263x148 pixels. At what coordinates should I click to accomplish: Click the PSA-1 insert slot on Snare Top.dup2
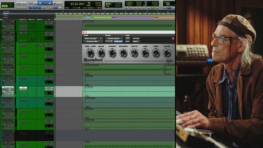(23, 88)
